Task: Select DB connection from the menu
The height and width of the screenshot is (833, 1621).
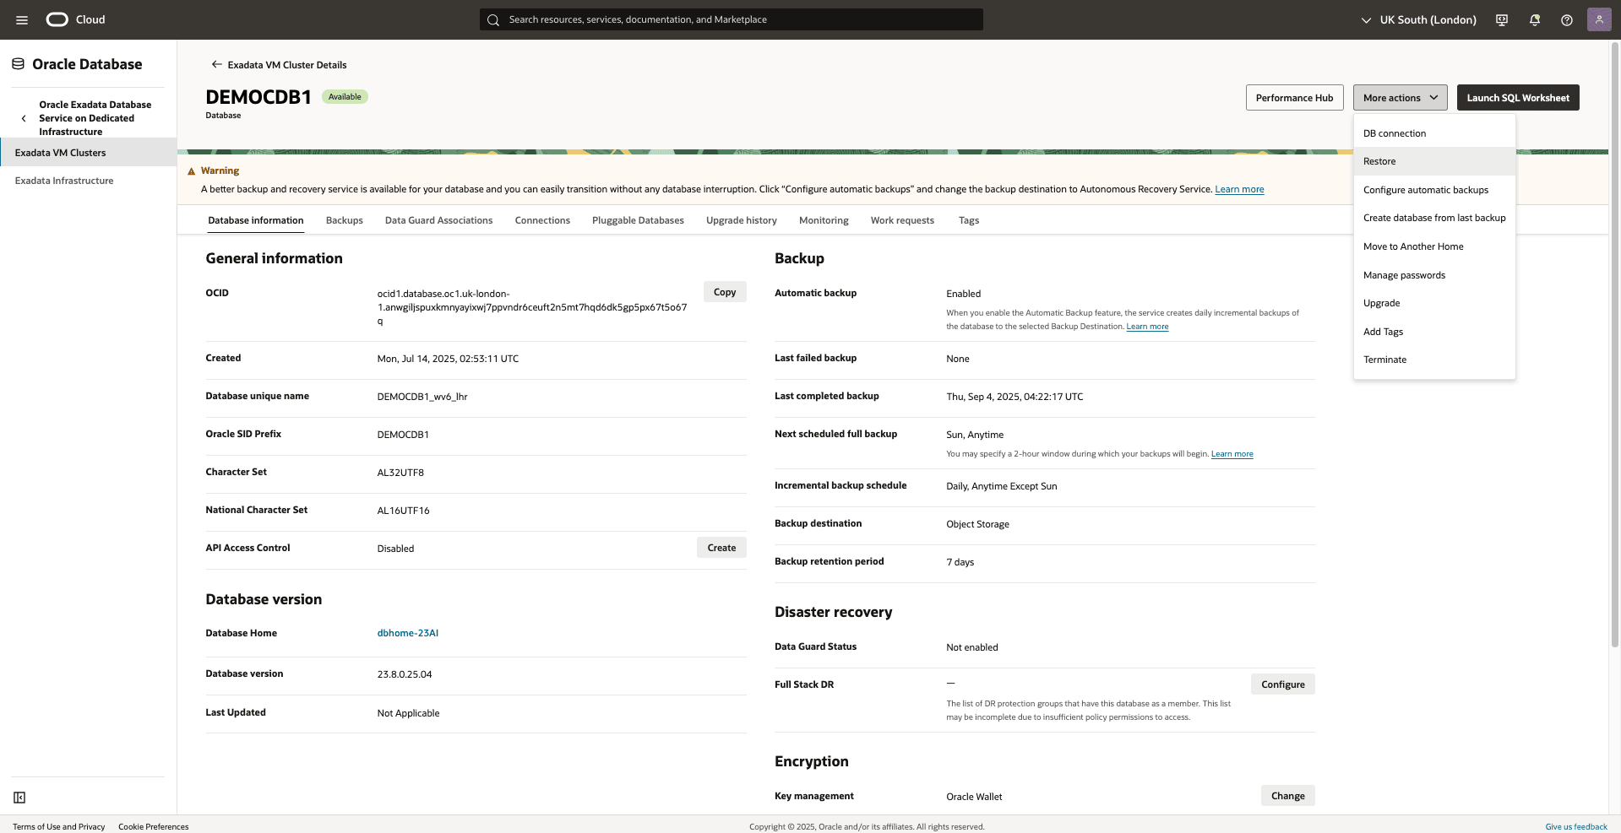Action: (1434, 133)
